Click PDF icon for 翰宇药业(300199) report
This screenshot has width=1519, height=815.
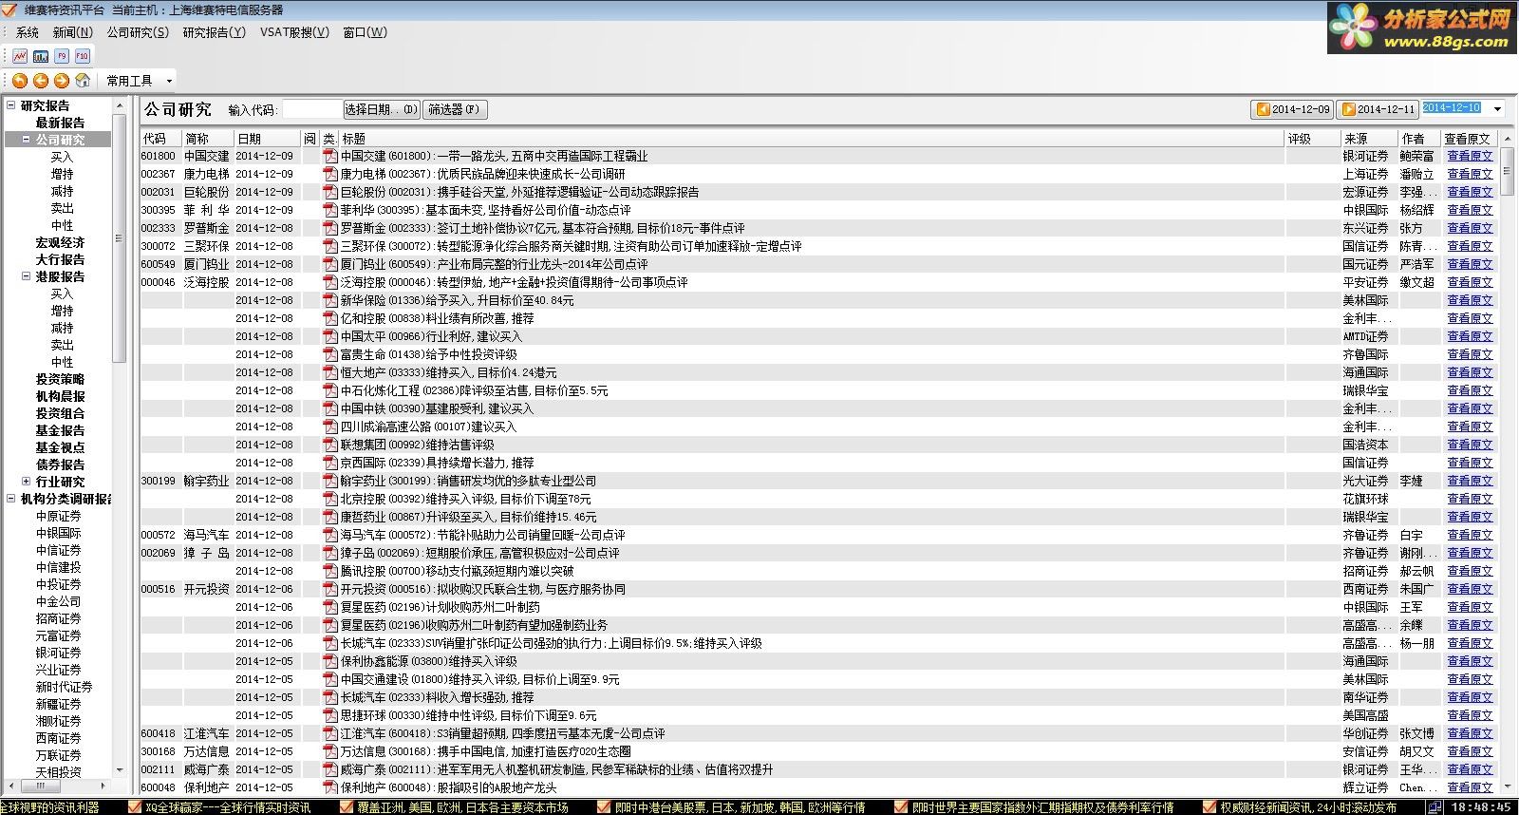(330, 481)
